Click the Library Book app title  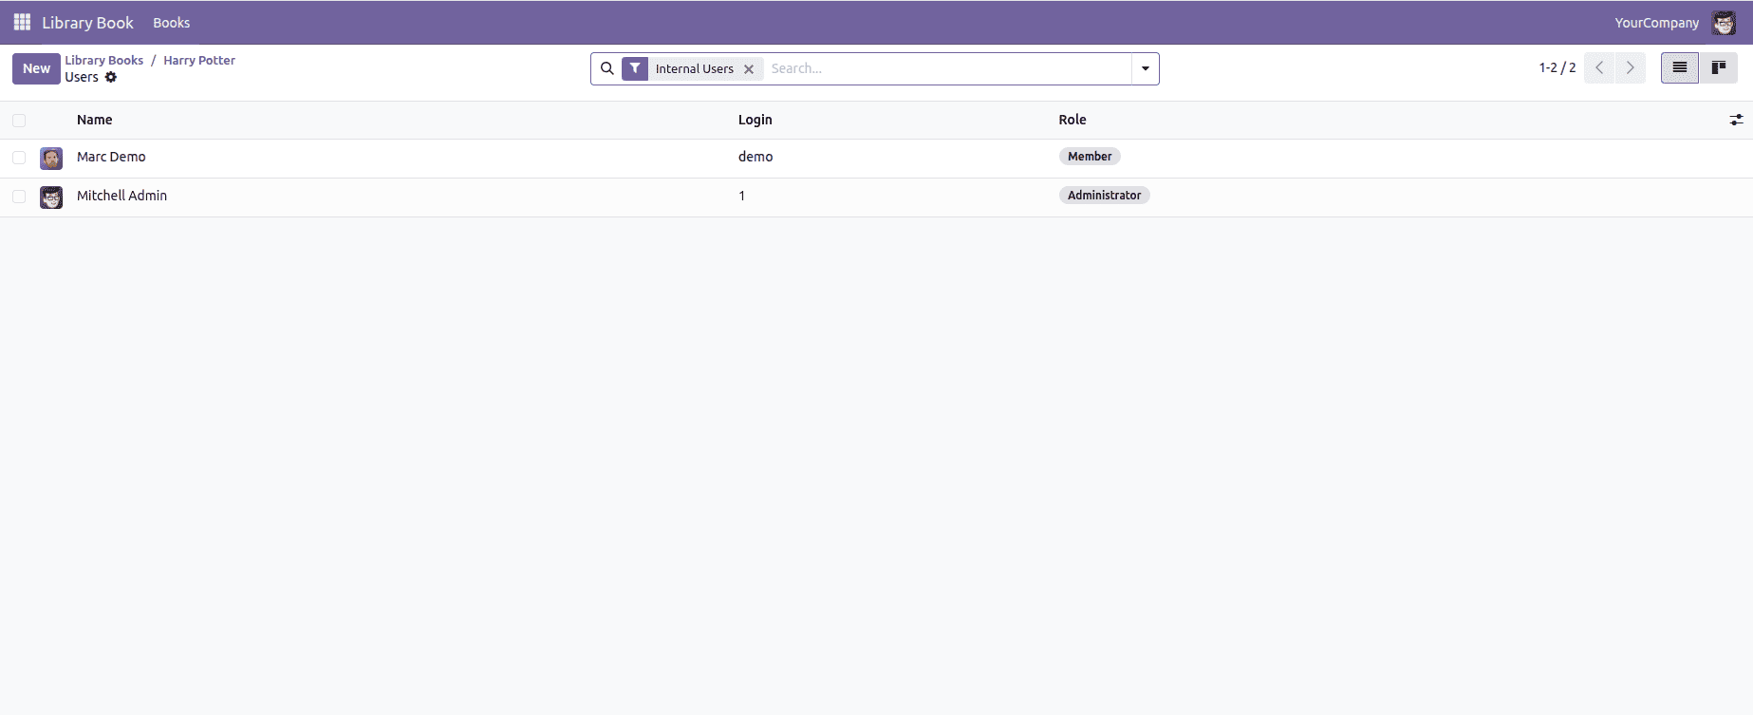(x=87, y=22)
